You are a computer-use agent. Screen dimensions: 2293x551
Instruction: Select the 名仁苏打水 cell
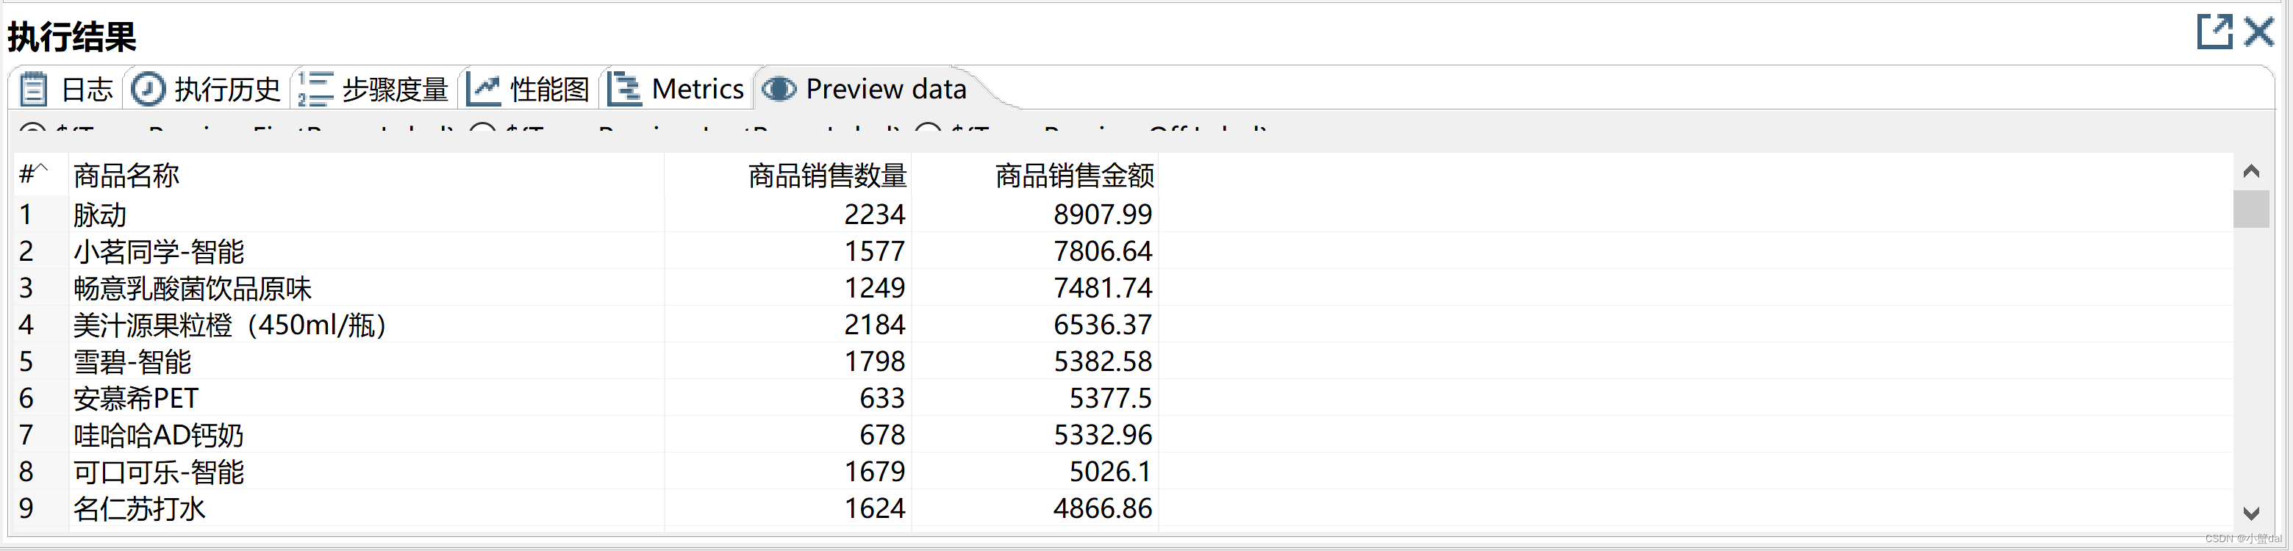139,508
